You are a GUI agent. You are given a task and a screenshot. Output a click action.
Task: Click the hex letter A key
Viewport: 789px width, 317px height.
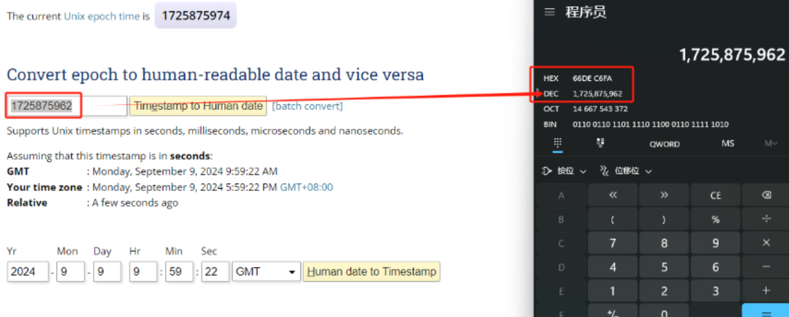[x=561, y=195]
